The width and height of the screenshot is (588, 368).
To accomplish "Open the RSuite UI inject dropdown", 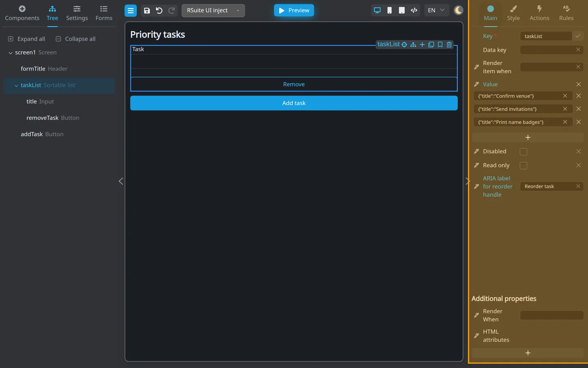I will 213,11.
